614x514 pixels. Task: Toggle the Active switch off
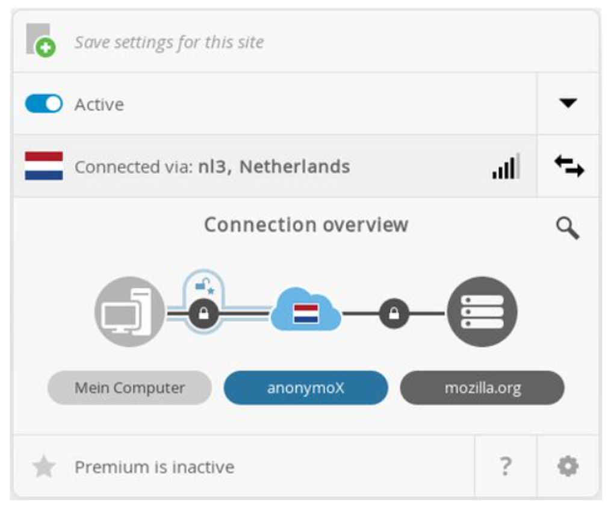tap(43, 104)
